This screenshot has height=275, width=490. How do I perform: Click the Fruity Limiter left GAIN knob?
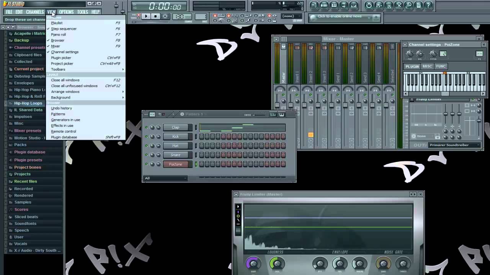(253, 264)
